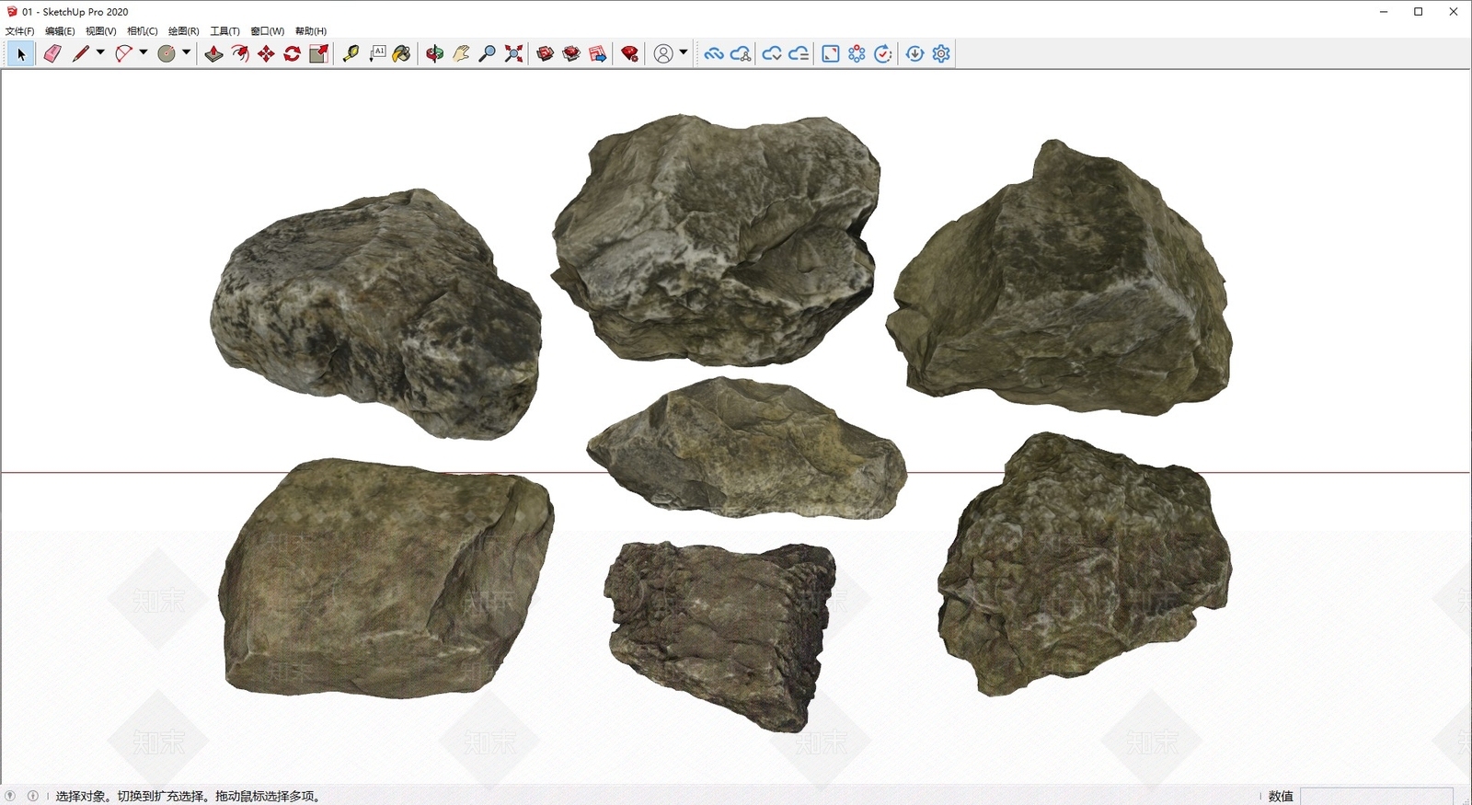Viewport: 1472px width, 805px height.
Task: Choose the Offset tool
Action: (x=240, y=54)
